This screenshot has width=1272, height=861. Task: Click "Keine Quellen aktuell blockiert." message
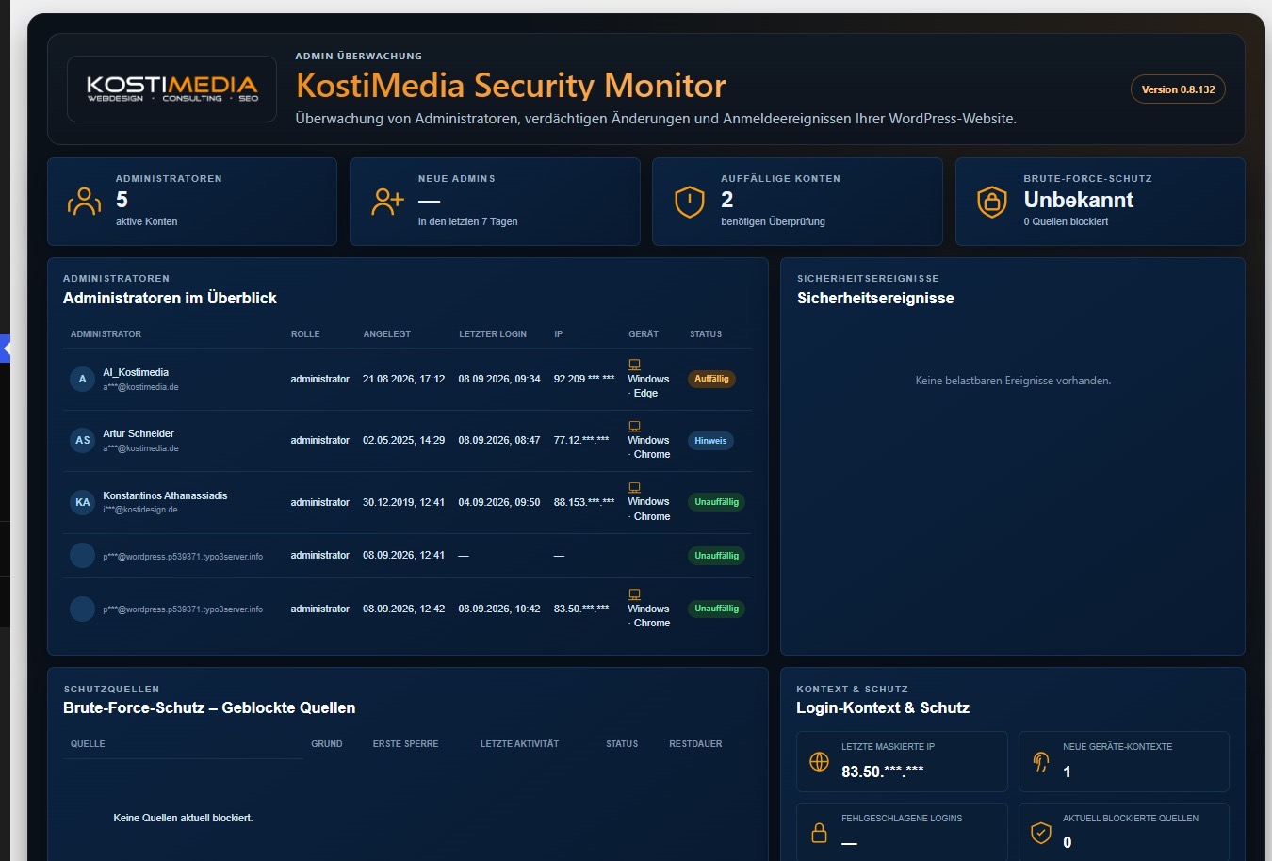(183, 818)
